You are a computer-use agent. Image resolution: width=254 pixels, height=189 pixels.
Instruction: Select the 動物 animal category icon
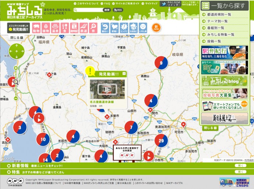[x=36, y=28]
